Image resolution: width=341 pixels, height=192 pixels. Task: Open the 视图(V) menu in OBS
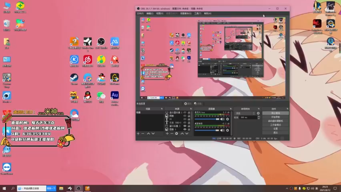pos(159,14)
